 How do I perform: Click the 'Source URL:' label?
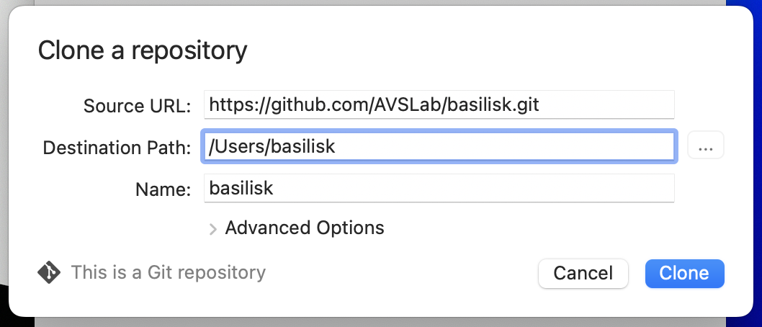(137, 107)
